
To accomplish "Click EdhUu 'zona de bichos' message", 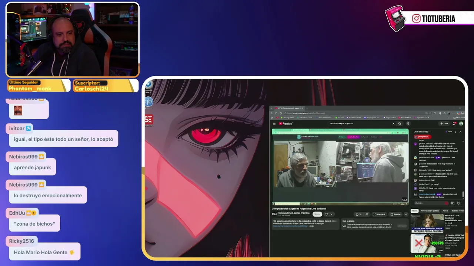I will [34, 224].
